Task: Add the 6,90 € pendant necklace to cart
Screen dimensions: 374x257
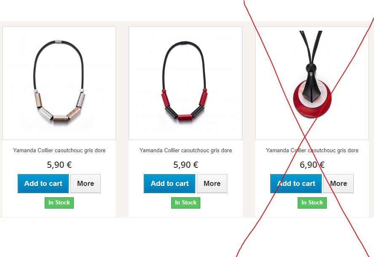Action: click(296, 183)
